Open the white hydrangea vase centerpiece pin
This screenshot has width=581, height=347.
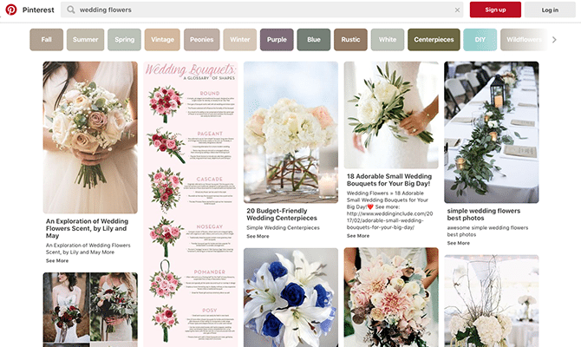pyautogui.click(x=290, y=133)
